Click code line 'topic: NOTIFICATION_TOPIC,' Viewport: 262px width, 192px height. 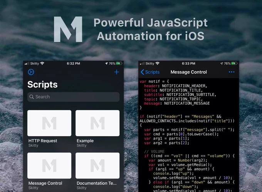(x=173, y=99)
